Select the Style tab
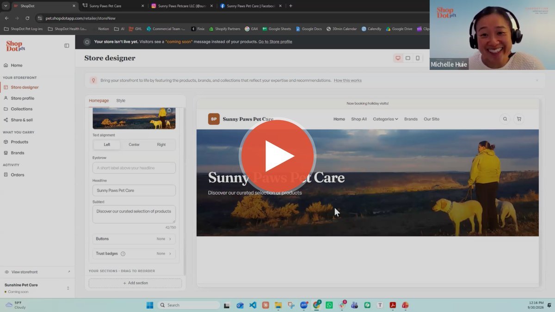 (x=121, y=101)
